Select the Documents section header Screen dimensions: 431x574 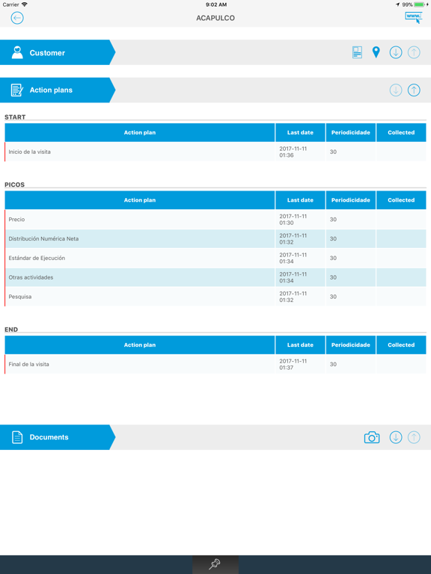[58, 437]
